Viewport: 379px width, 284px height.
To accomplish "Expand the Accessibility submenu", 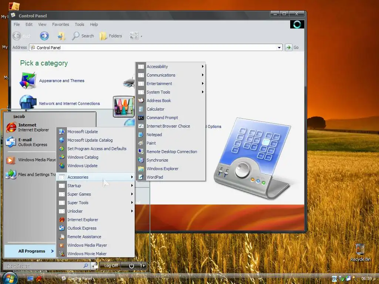I will coord(170,67).
